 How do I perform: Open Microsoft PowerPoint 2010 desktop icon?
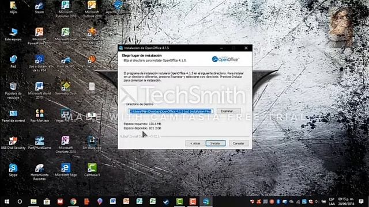tap(39, 36)
